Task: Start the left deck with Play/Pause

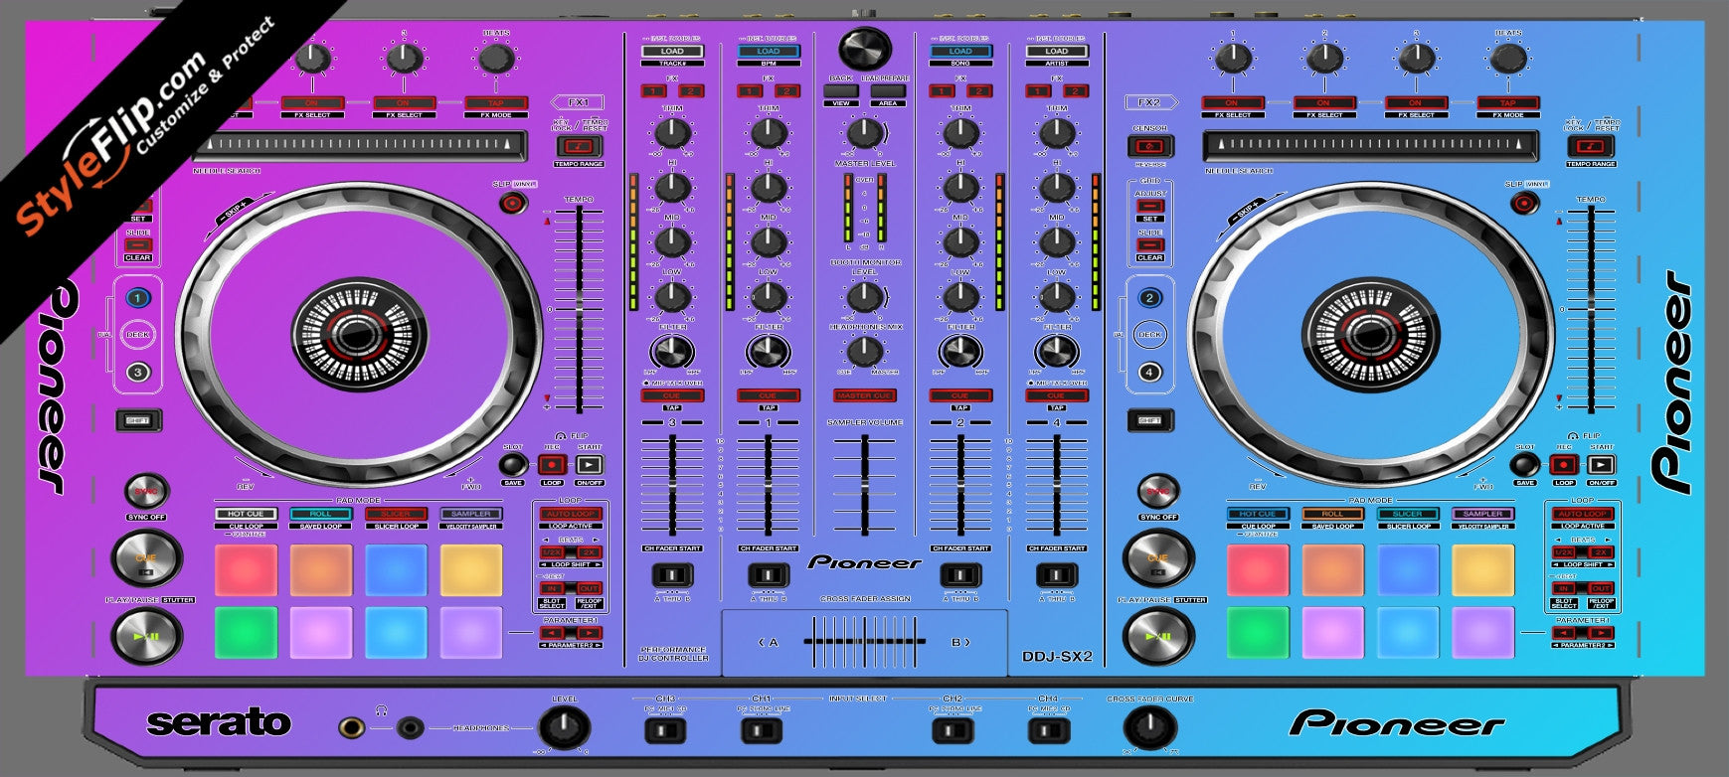Action: [146, 637]
